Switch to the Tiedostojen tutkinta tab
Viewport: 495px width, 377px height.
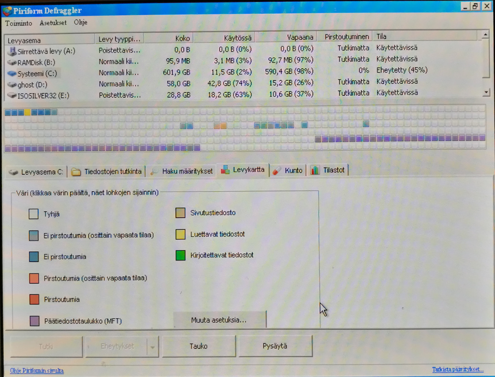point(107,172)
